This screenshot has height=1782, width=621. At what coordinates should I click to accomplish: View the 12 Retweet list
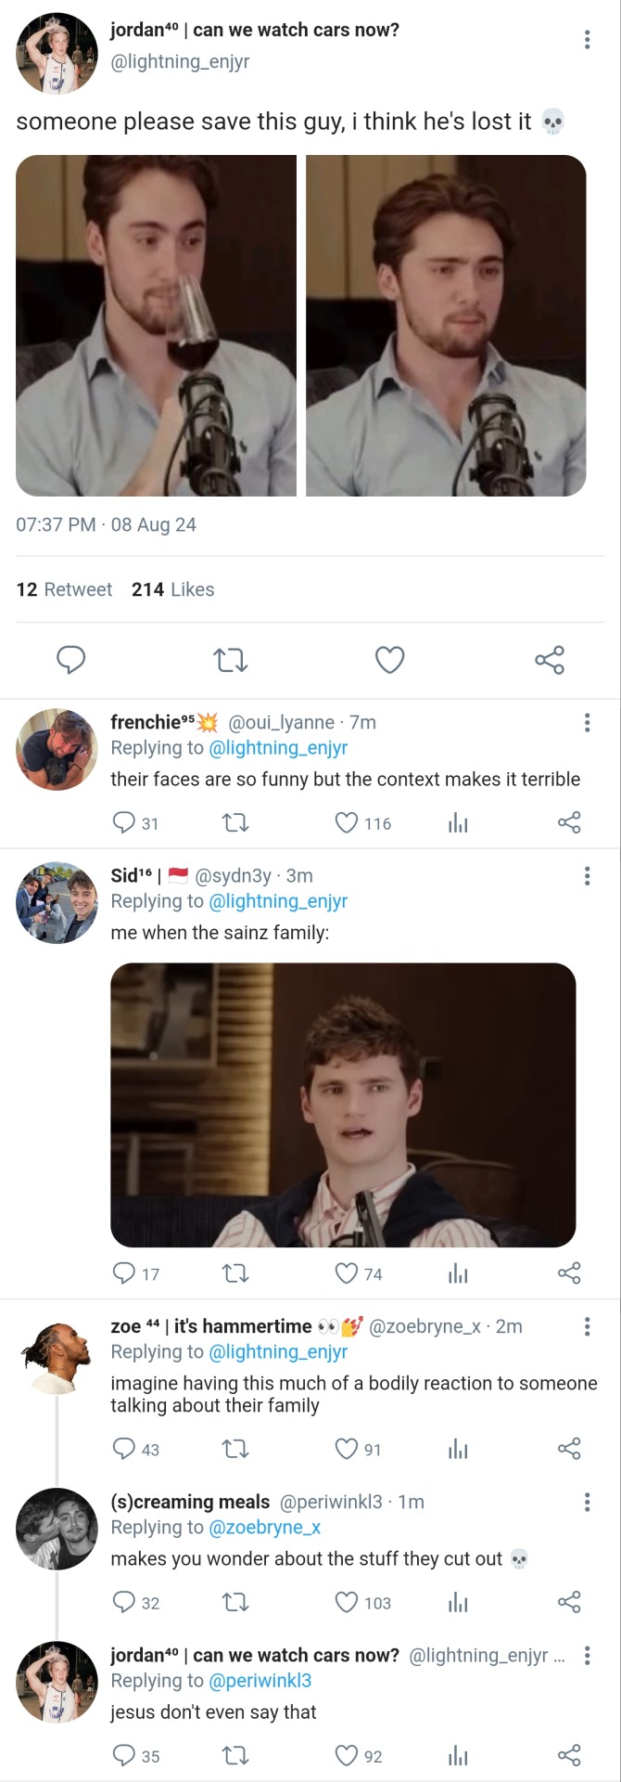pyautogui.click(x=64, y=589)
